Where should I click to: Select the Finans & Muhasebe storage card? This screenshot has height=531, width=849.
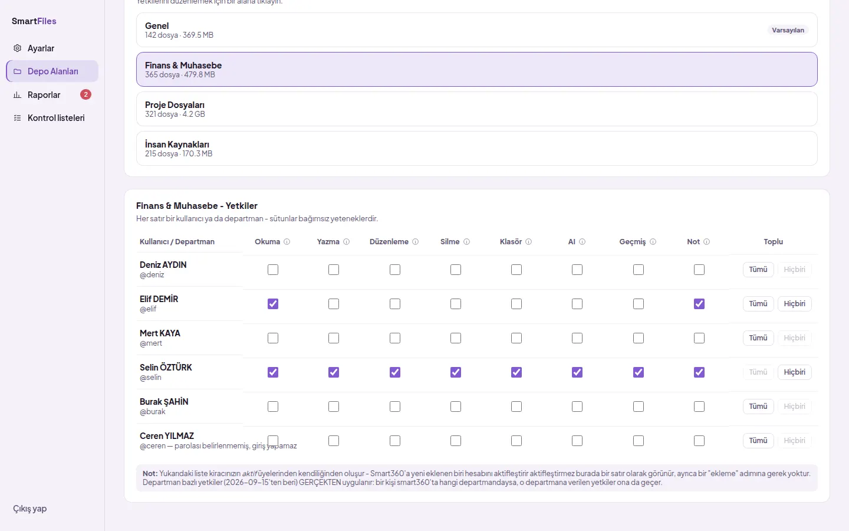477,70
